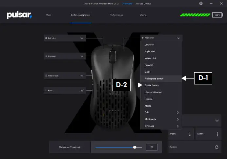Select Wheel click from the dropdown list

[162, 58]
